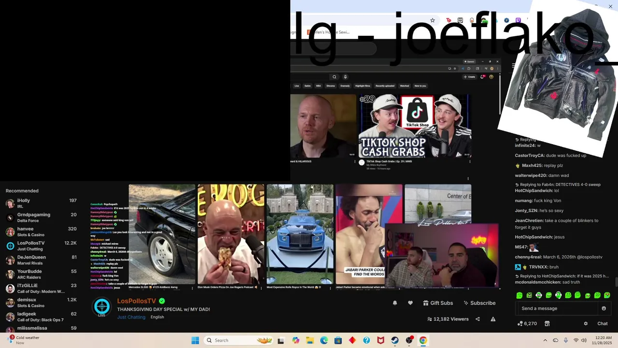Viewport: 618px width, 348px height.
Task: Open DeJenQueen Marvel Rivals channel
Action: [41, 260]
